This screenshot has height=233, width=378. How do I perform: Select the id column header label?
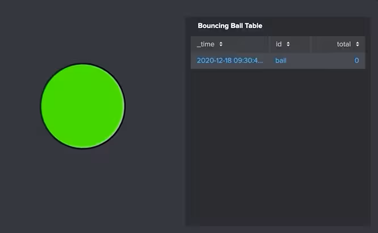279,44
